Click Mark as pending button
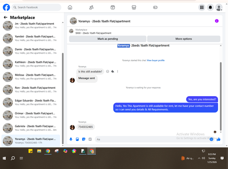The height and width of the screenshot is (169, 228). [x=108, y=39]
